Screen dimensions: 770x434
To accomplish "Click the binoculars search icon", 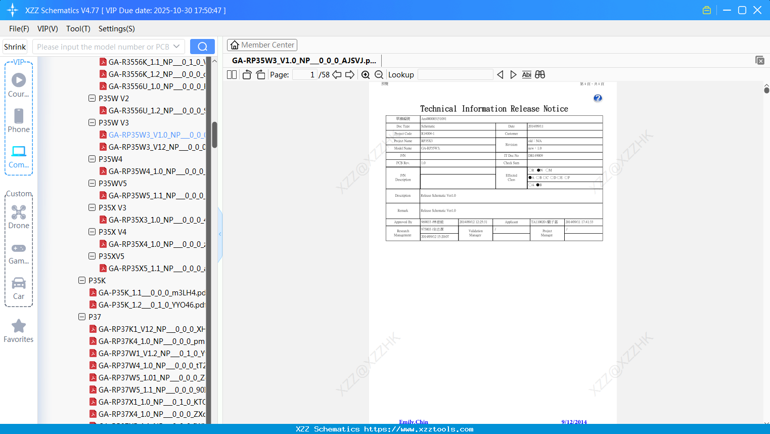I will point(540,74).
